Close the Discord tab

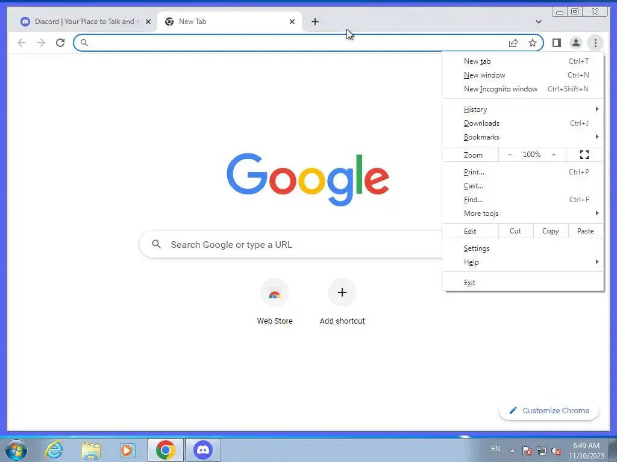point(148,22)
